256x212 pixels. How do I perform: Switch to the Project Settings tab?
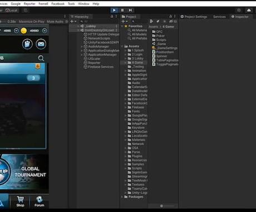point(194,17)
